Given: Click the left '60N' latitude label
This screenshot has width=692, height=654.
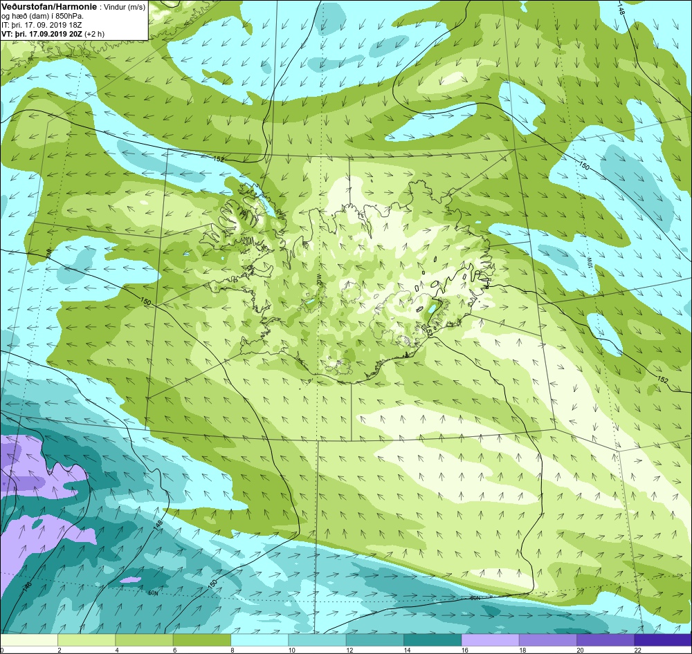Looking at the screenshot, I should (x=153, y=593).
